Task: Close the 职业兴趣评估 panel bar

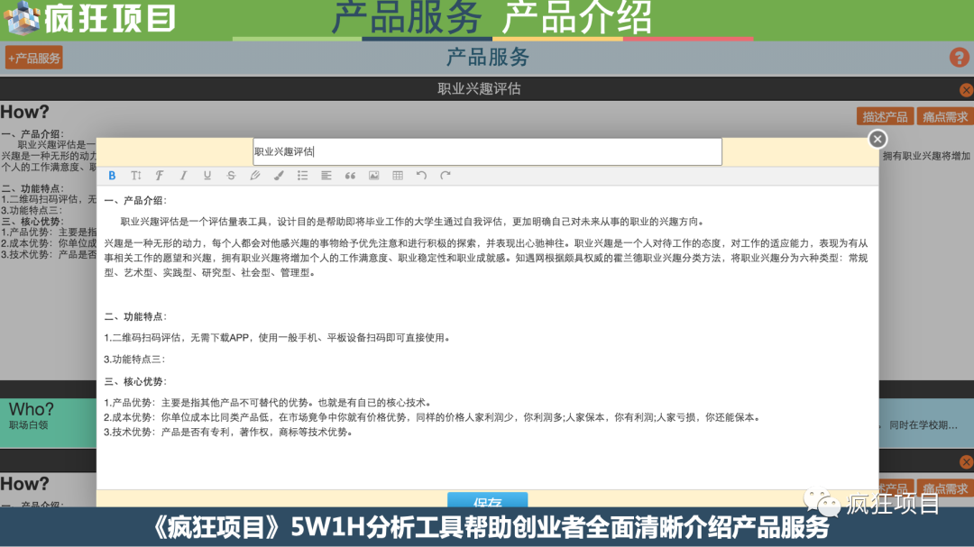Action: click(966, 90)
